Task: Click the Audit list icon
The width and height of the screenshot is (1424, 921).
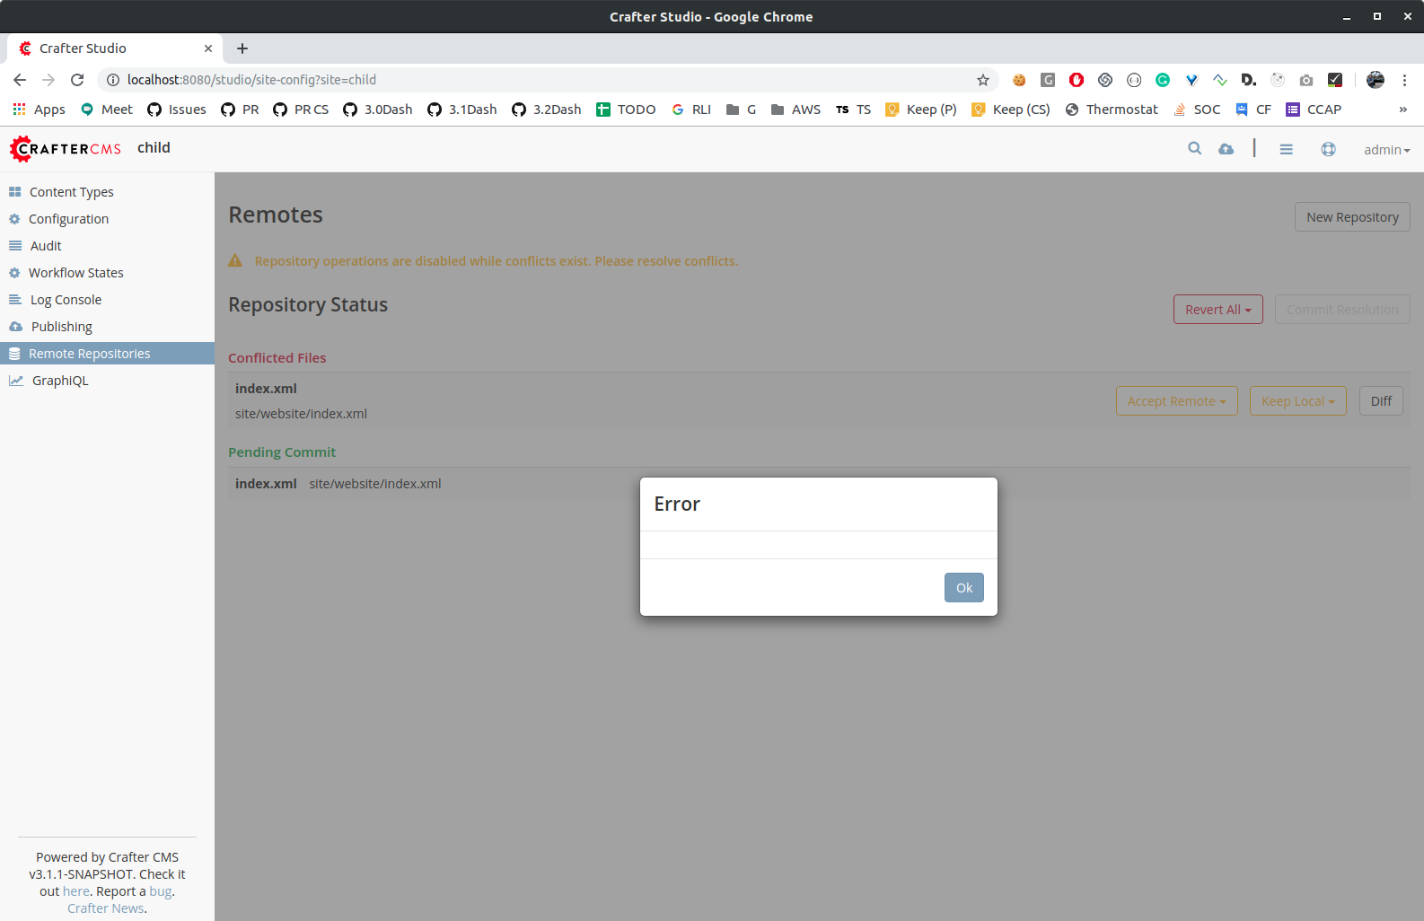Action: 15,246
